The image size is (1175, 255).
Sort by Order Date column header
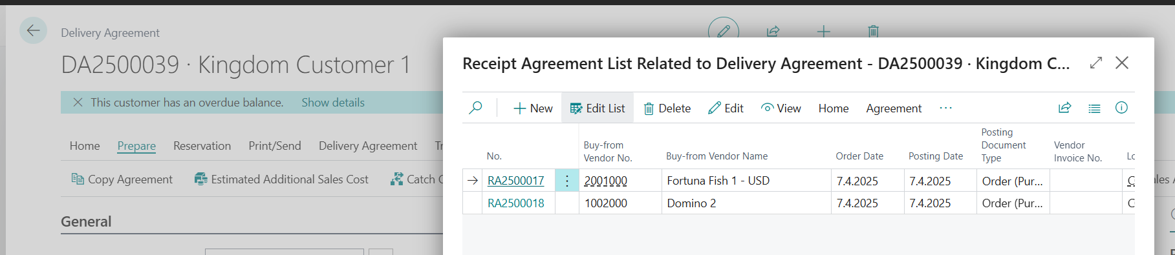point(859,156)
